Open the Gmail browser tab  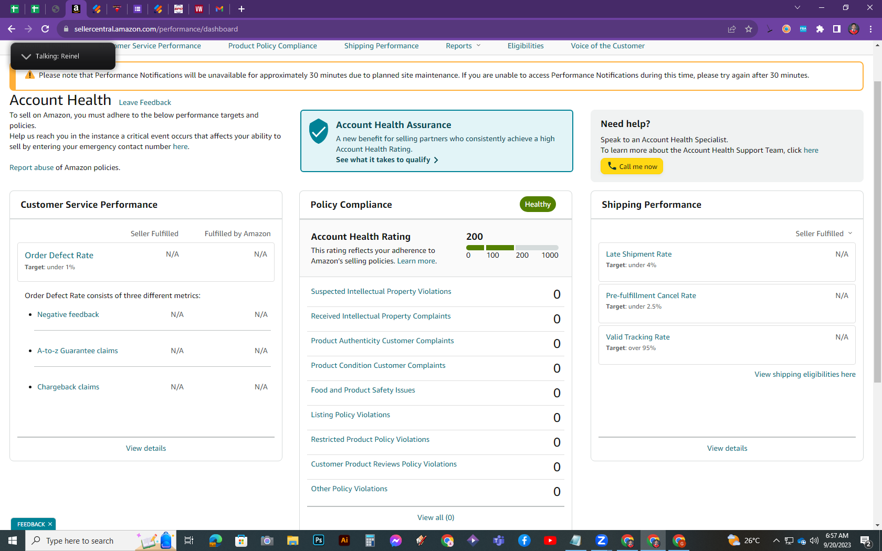(219, 9)
